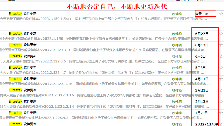Click 收件箱 folder label in 5月8日 row
The height and width of the screenshot is (126, 224).
pos(177,68)
